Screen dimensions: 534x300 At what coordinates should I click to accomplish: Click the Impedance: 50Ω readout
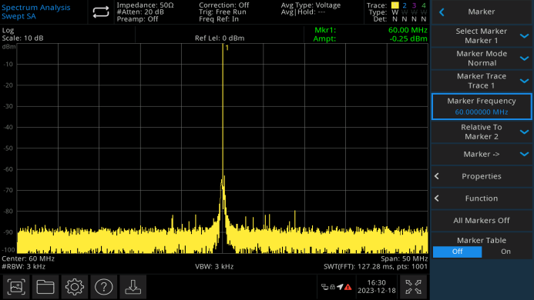pyautogui.click(x=145, y=5)
